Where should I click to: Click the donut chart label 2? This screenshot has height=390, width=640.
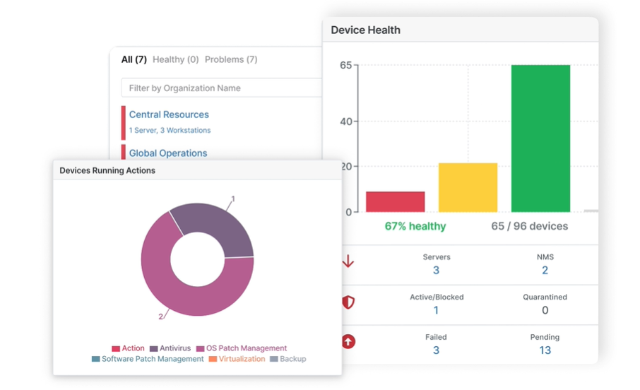point(161,317)
